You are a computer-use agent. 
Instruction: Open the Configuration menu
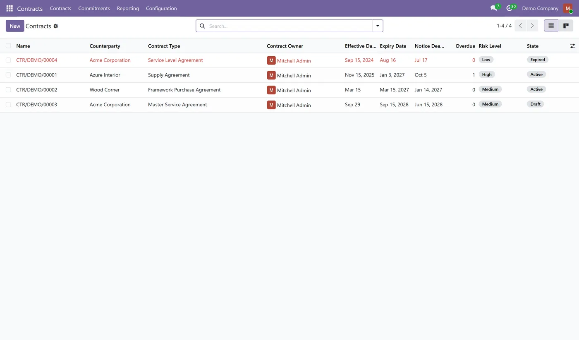coord(161,8)
